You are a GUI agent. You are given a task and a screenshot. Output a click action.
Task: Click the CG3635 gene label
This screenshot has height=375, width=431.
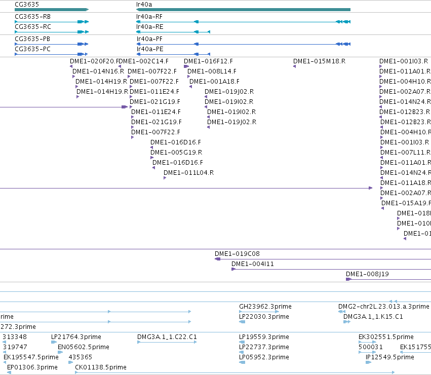27,5
